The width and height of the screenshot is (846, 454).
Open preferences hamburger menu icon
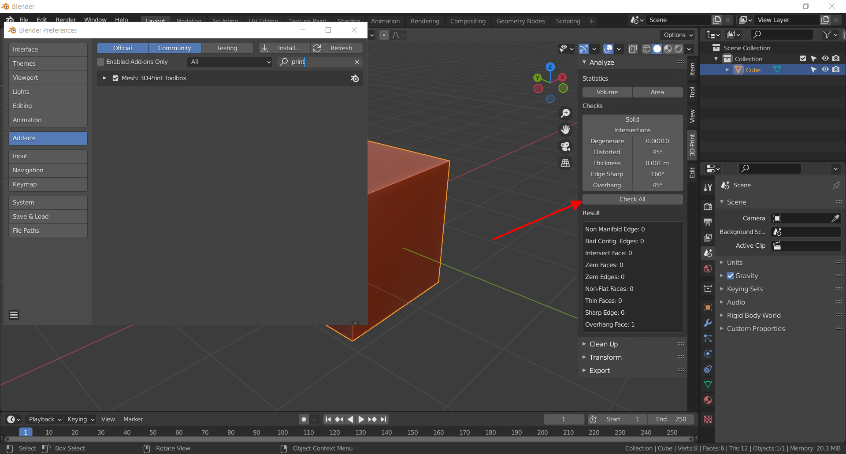(x=14, y=315)
